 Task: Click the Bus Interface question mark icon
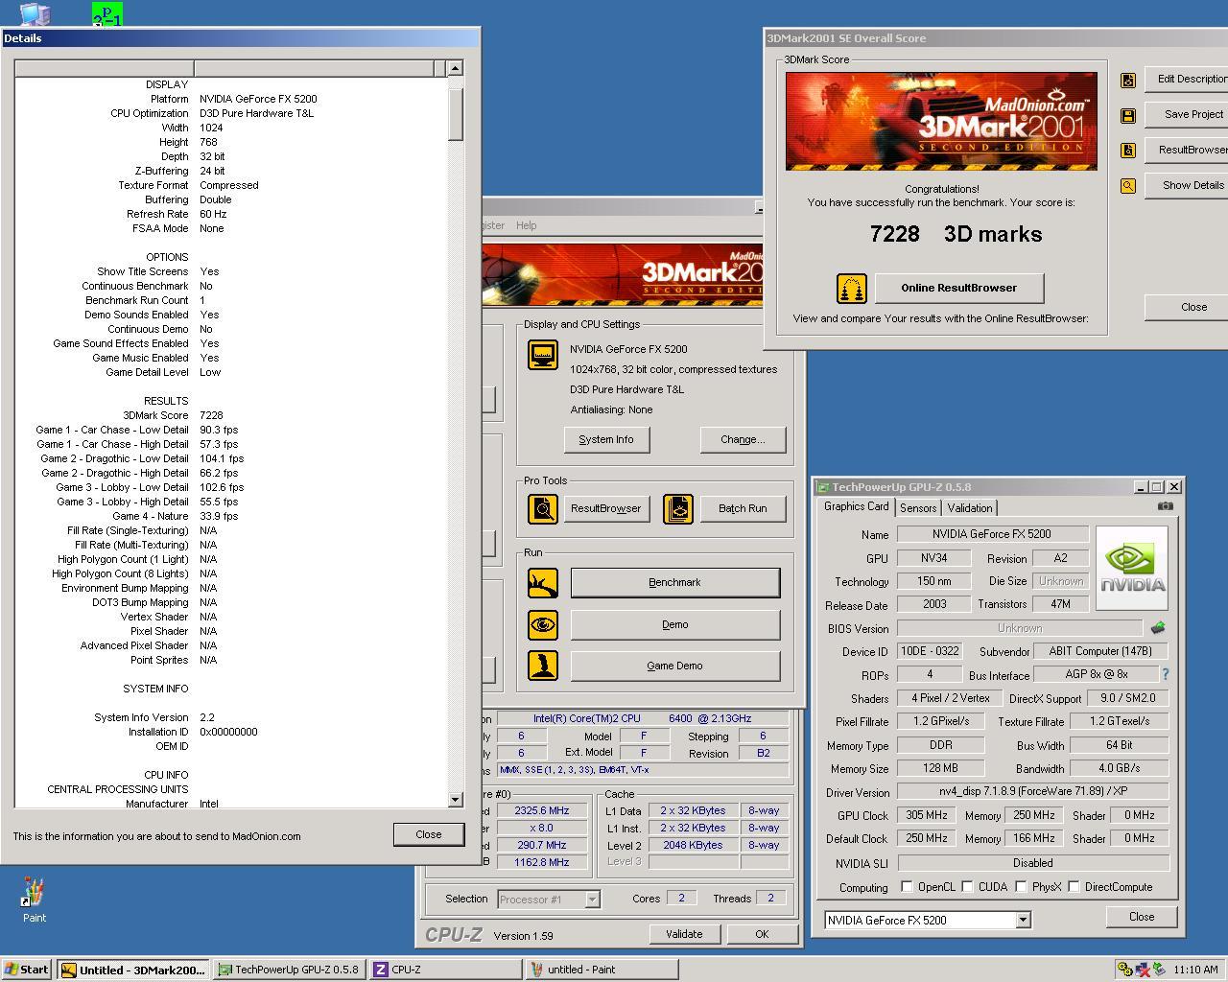(1166, 674)
